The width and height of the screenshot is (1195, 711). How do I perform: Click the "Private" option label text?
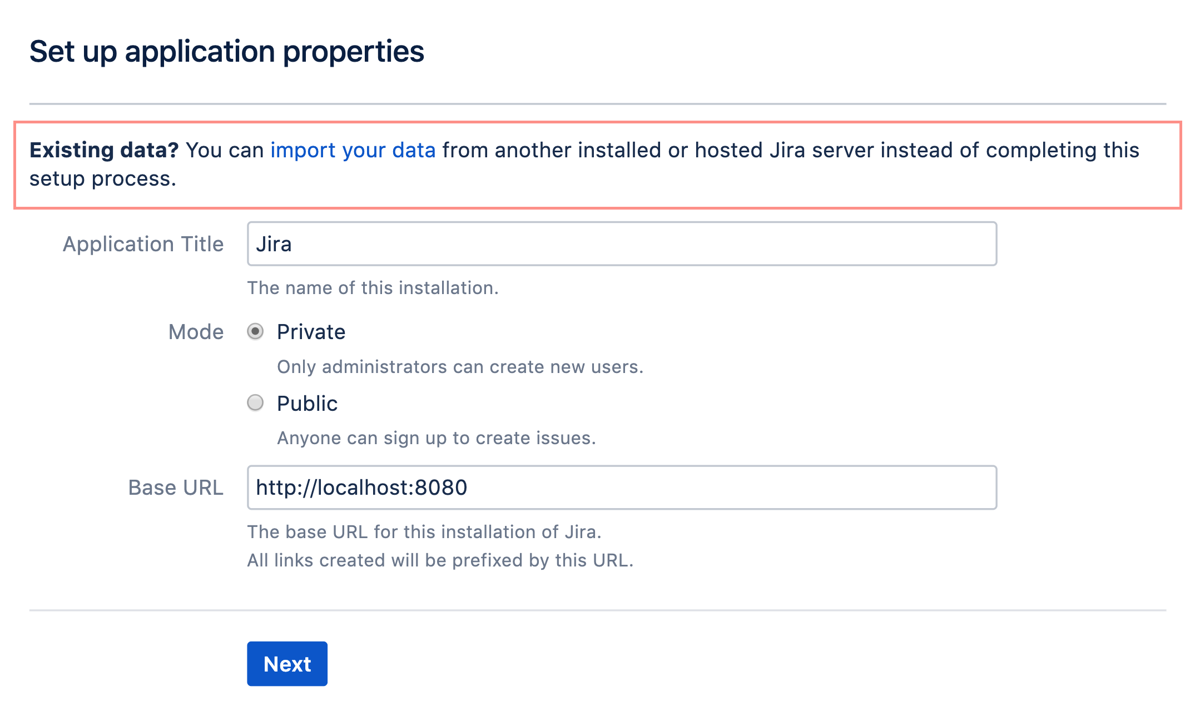pyautogui.click(x=311, y=332)
